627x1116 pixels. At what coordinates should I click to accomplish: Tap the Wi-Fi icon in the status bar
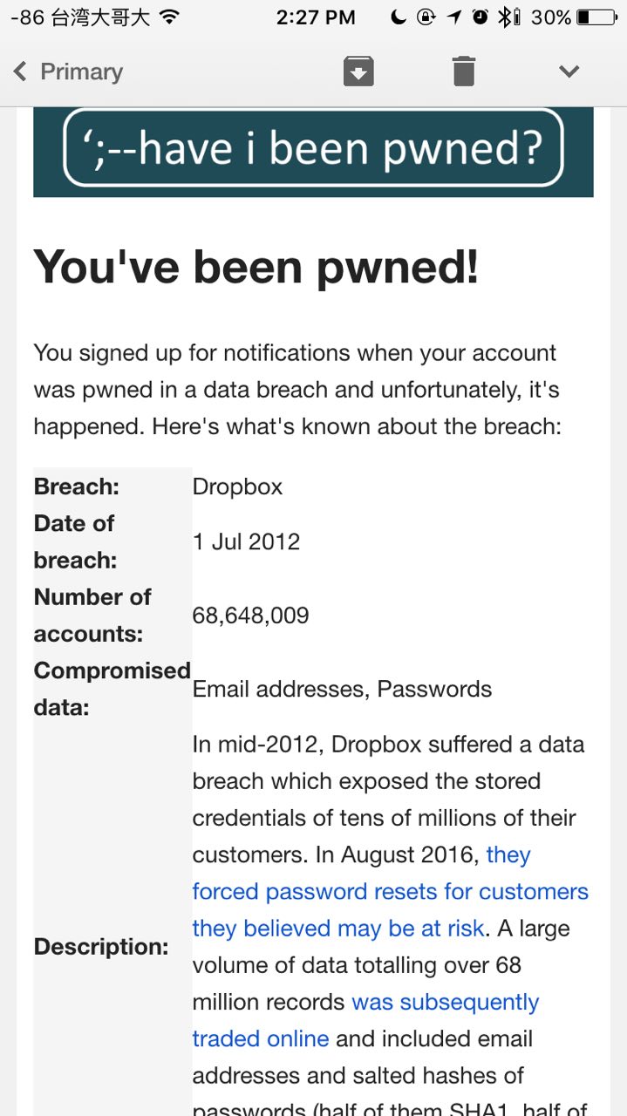click(x=169, y=17)
